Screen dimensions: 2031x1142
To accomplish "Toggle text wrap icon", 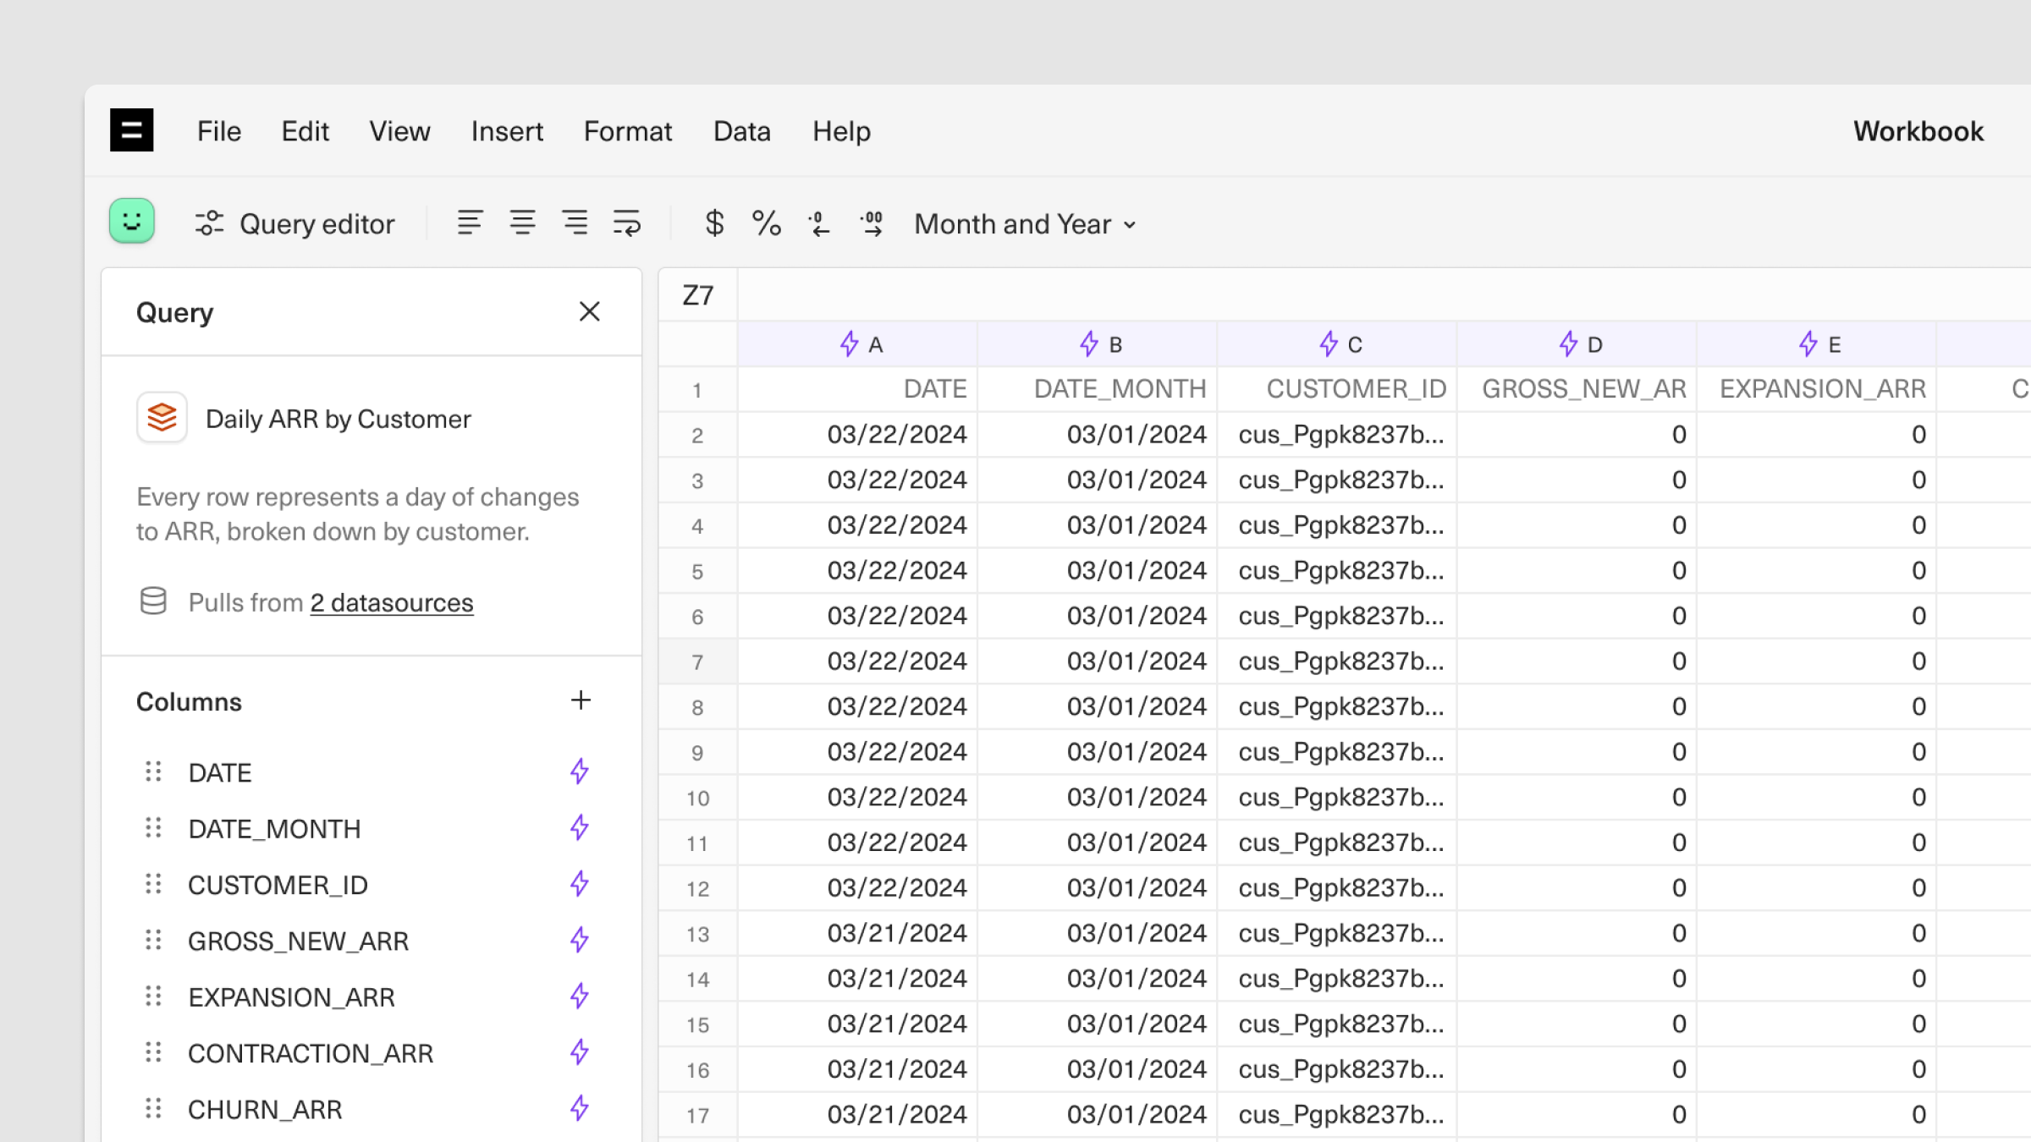I will [x=627, y=223].
